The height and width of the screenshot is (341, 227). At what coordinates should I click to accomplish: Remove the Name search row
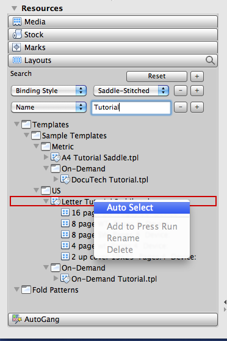[181, 107]
